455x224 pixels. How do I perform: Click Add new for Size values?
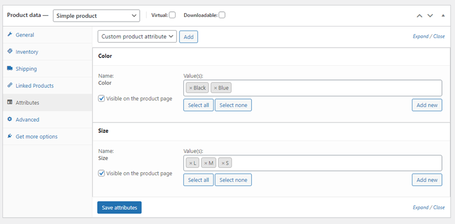pos(427,180)
